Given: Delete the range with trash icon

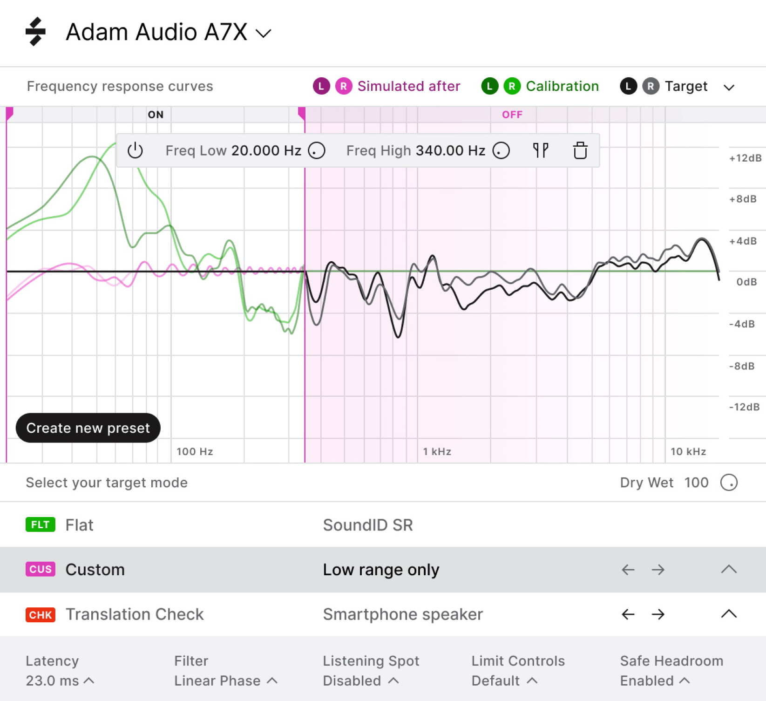Looking at the screenshot, I should pyautogui.click(x=580, y=150).
